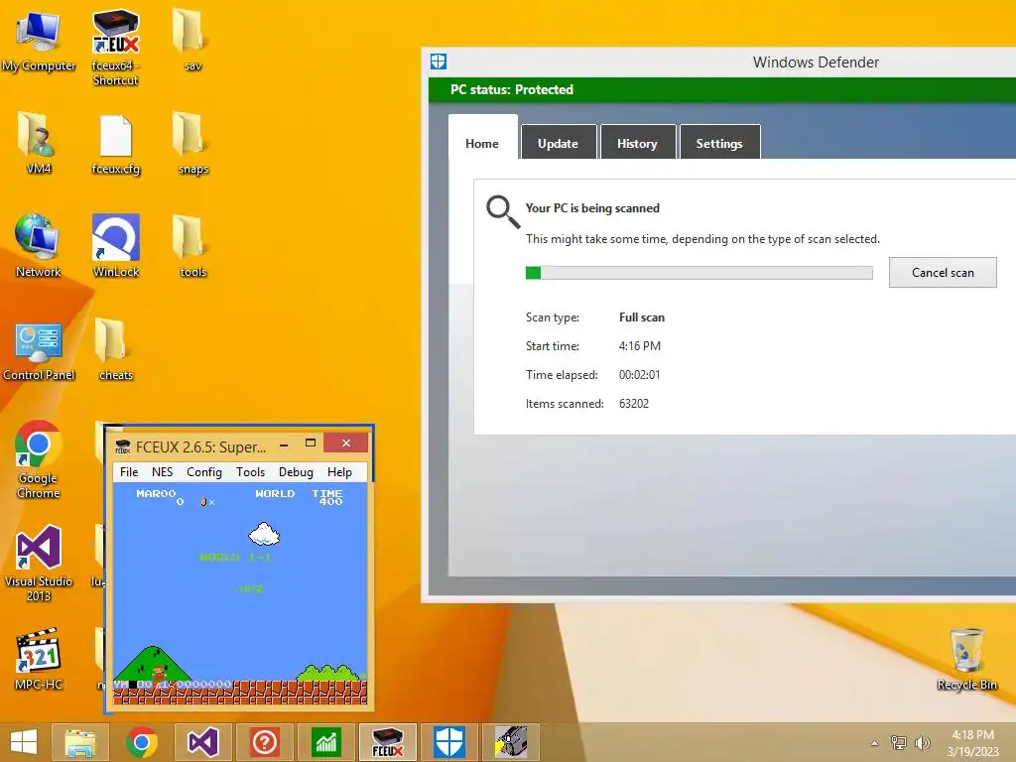Open the Debug menu in FCEUX
1016x762 pixels.
click(x=296, y=471)
